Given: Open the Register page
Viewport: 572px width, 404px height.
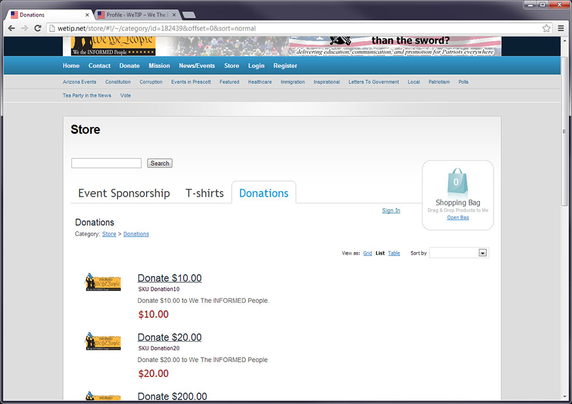Looking at the screenshot, I should (285, 66).
